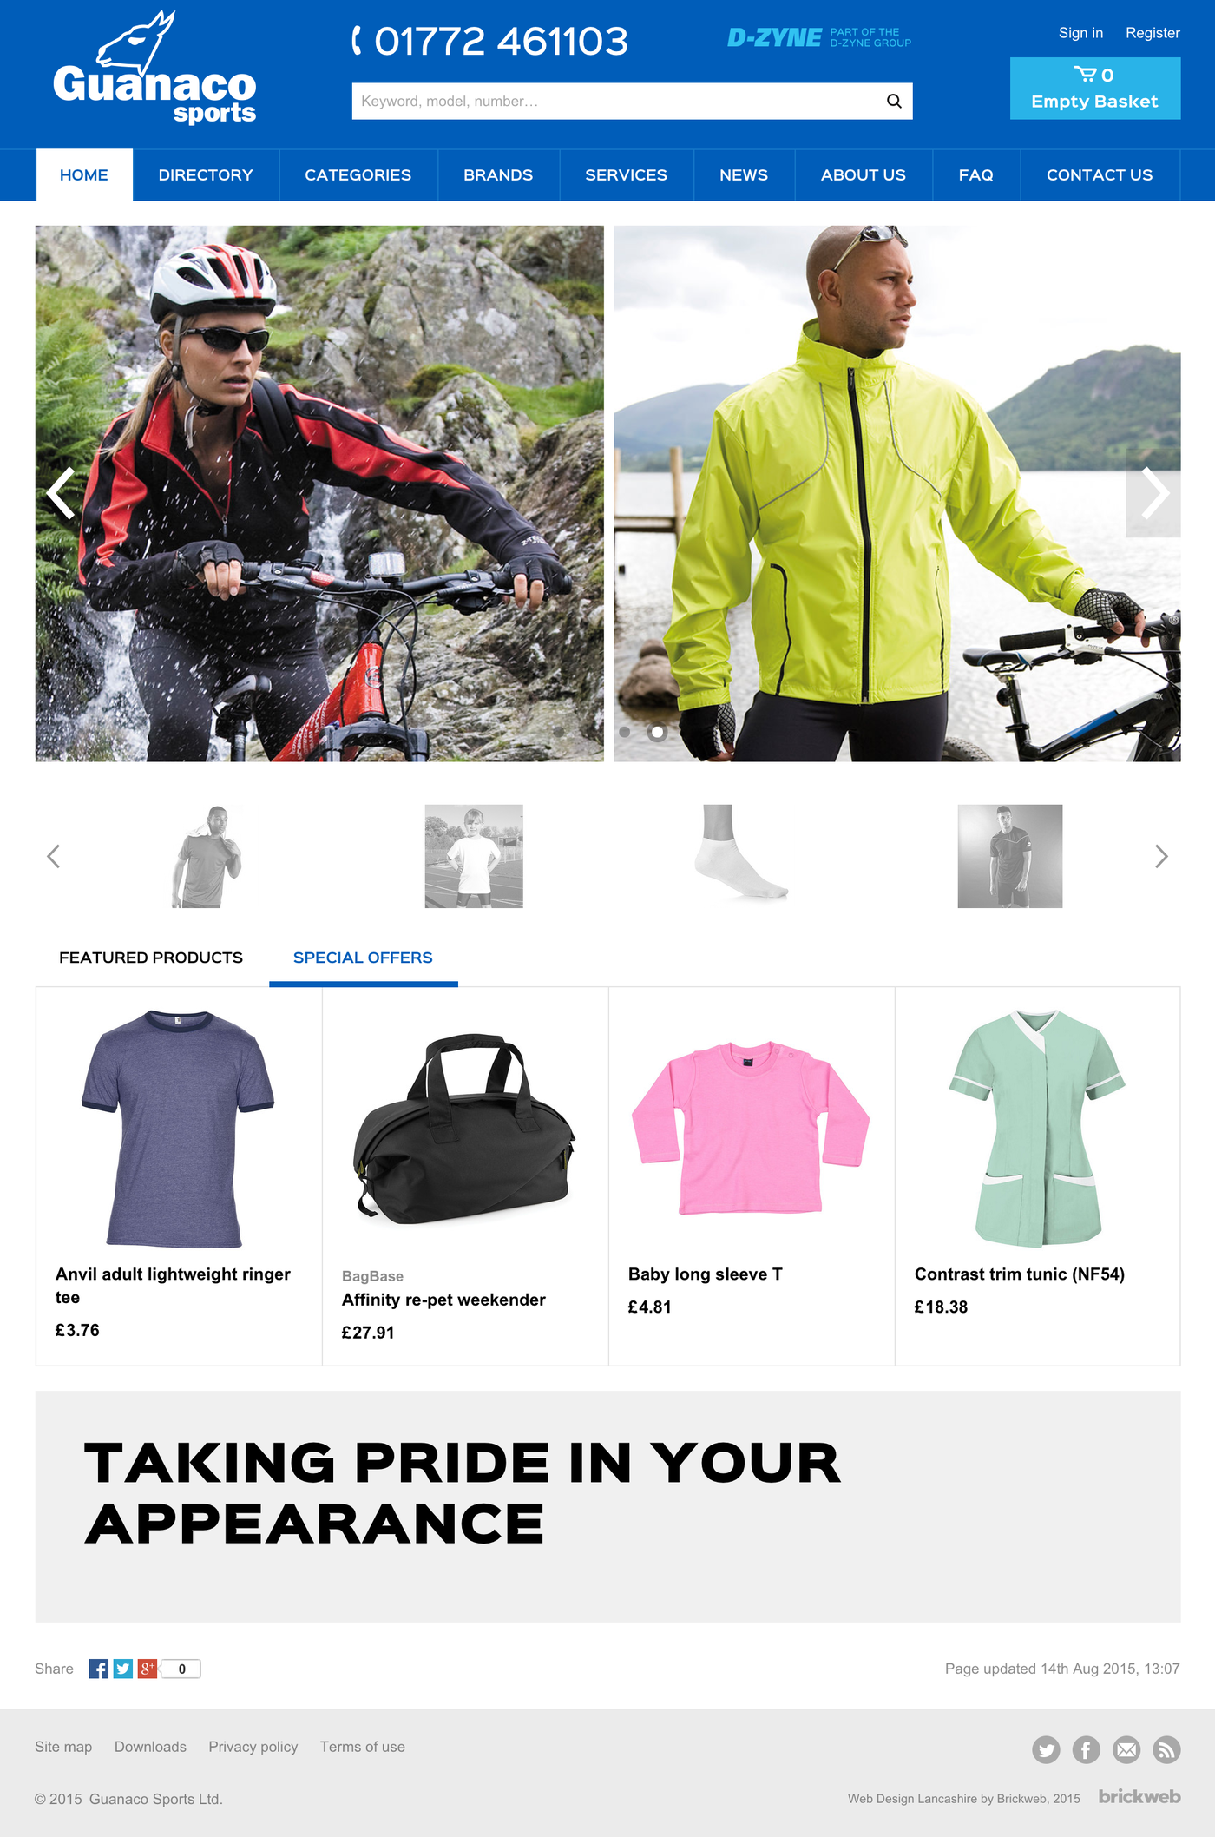Open the Categories menu item

pos(358,175)
